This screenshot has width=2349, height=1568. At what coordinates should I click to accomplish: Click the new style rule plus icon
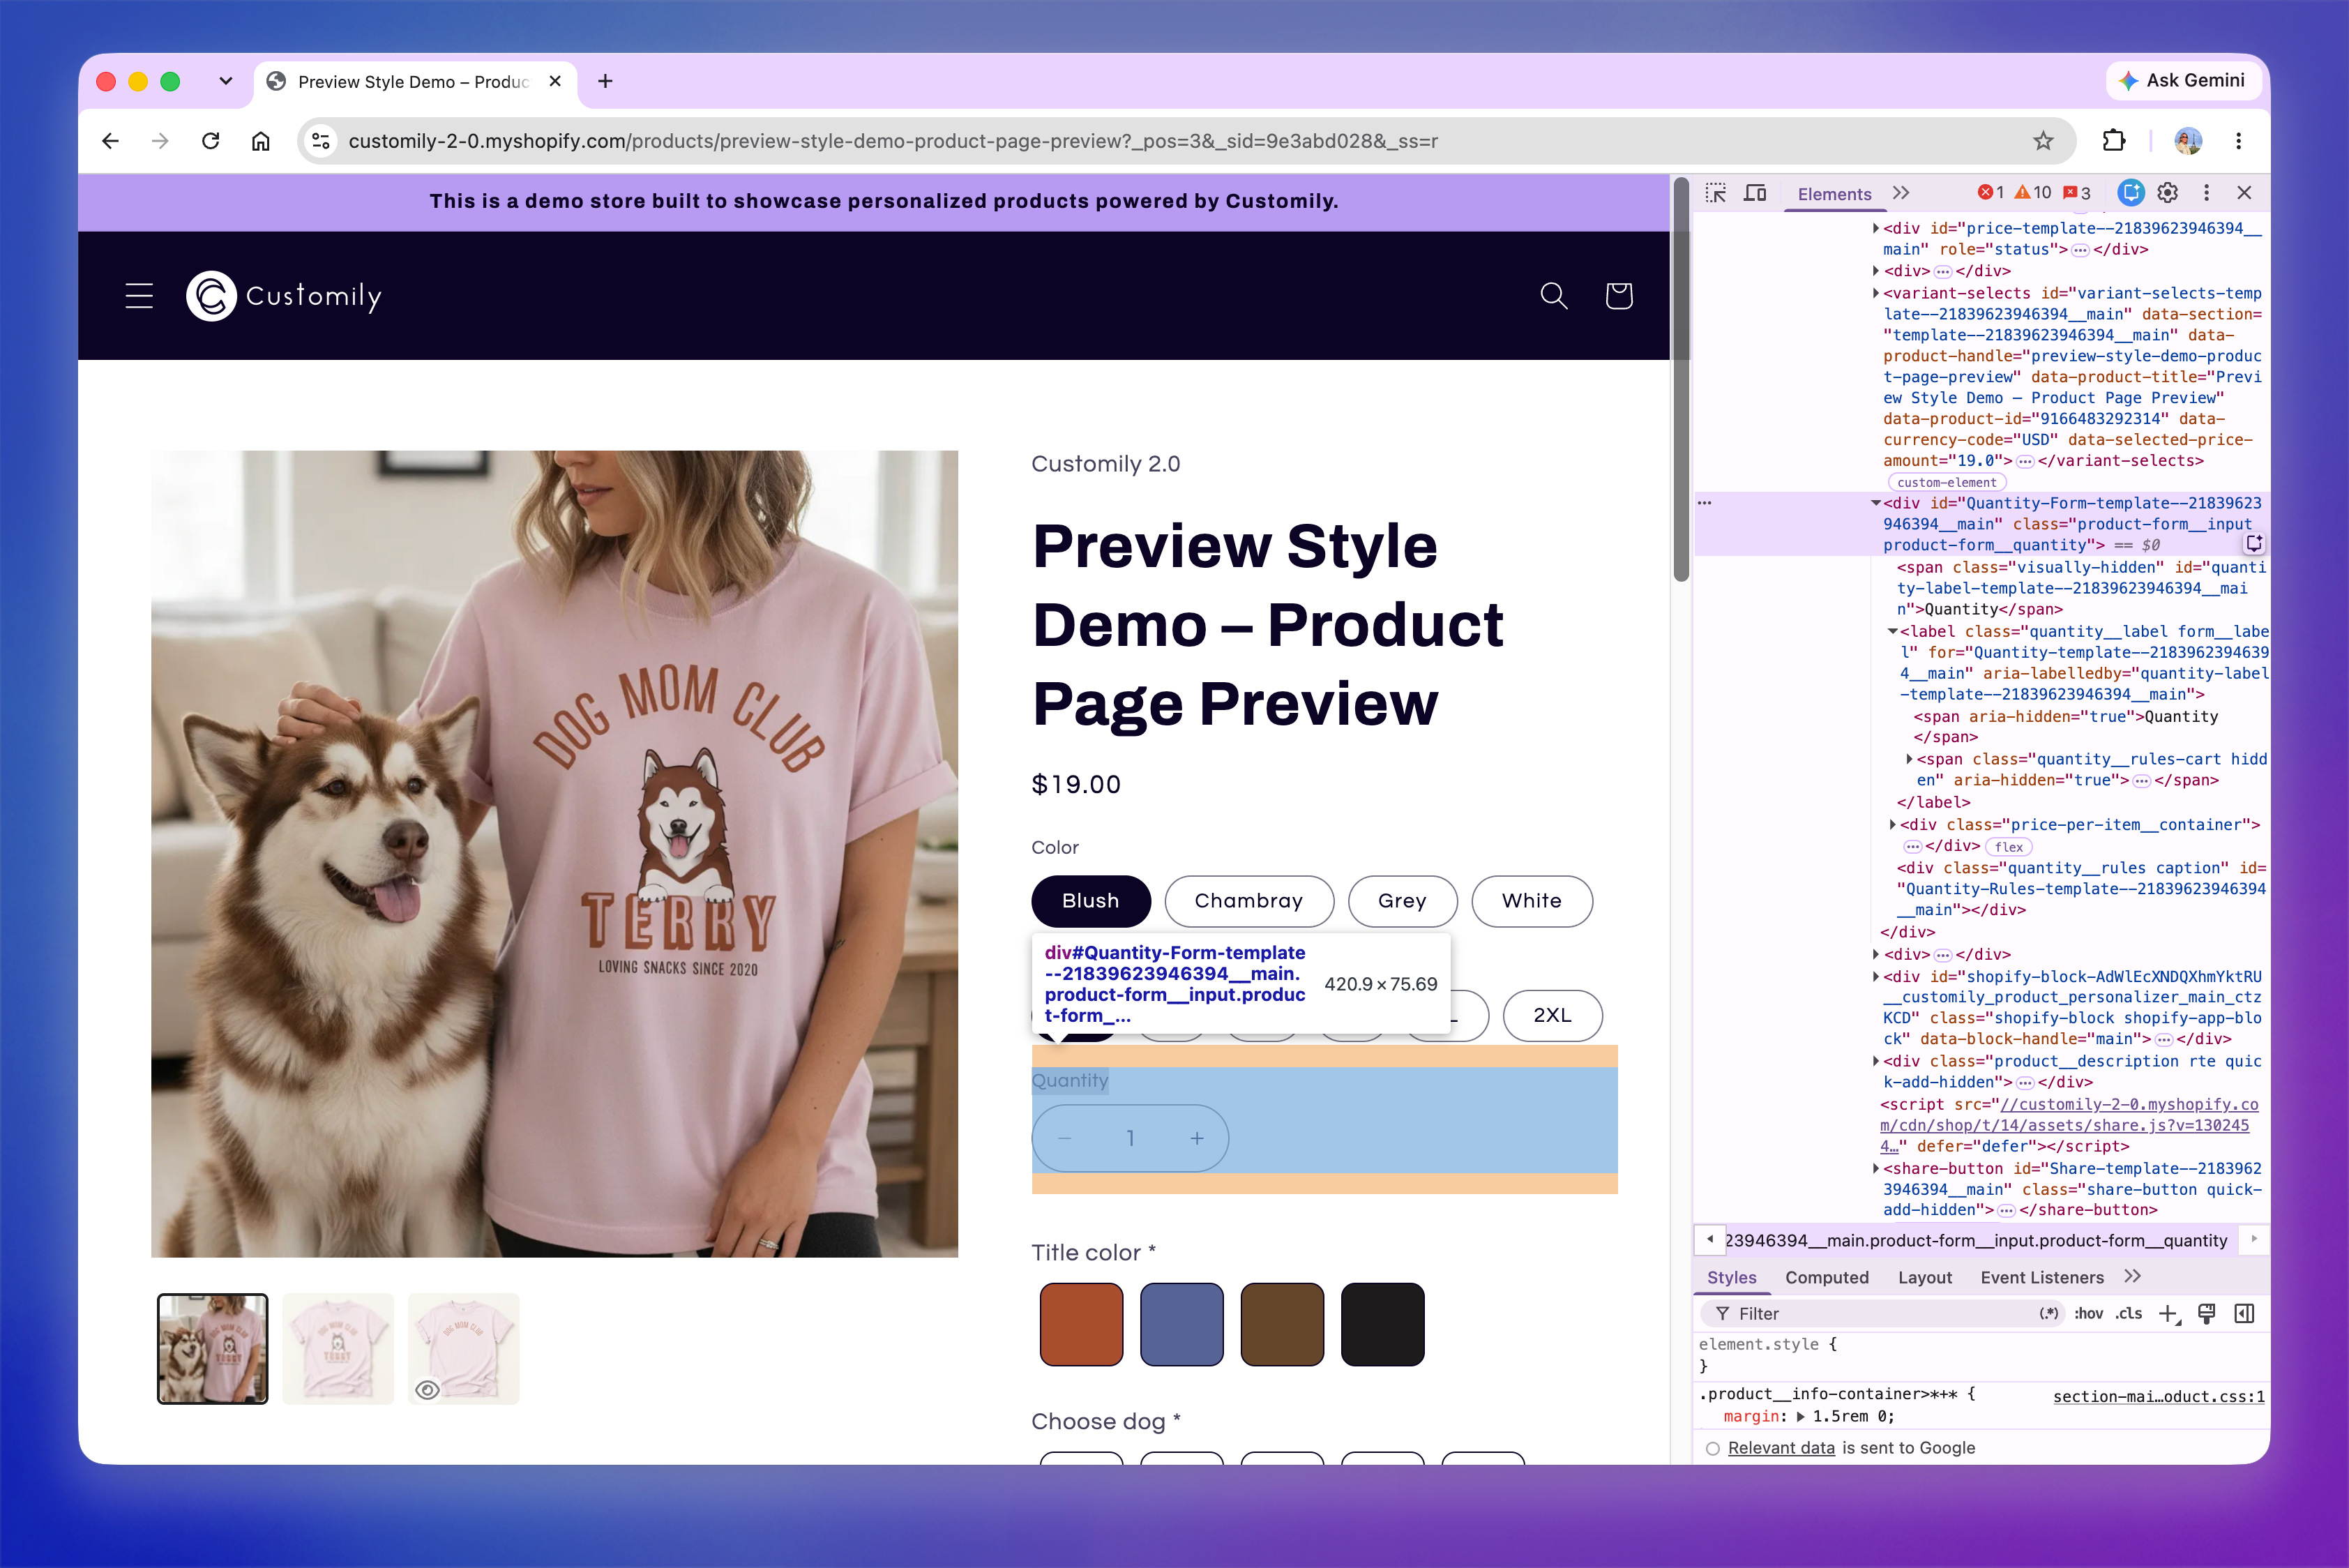pos(2168,1314)
